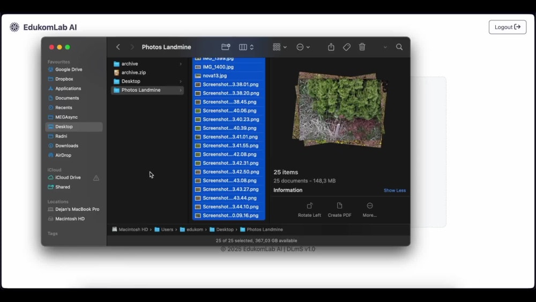The height and width of the screenshot is (302, 536).
Task: Select Desktop folder in first column
Action: pyautogui.click(x=147, y=82)
